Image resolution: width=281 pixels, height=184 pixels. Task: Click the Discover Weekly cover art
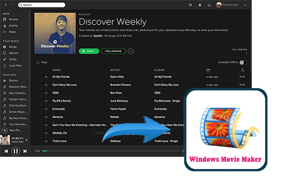click(55, 33)
